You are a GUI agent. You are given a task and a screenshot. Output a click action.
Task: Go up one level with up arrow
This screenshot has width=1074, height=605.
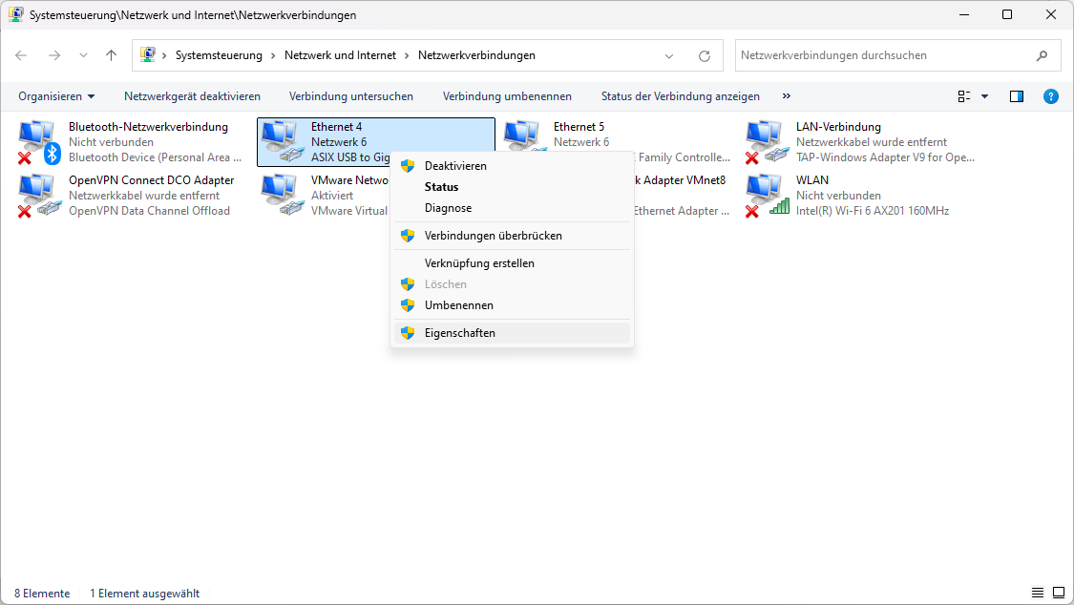tap(111, 55)
